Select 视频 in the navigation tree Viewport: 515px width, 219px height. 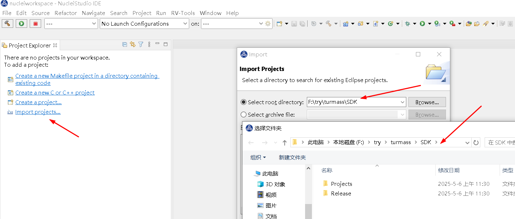(x=271, y=195)
